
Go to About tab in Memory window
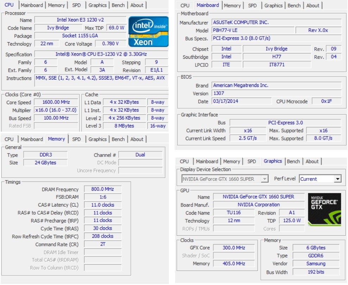pos(137,139)
